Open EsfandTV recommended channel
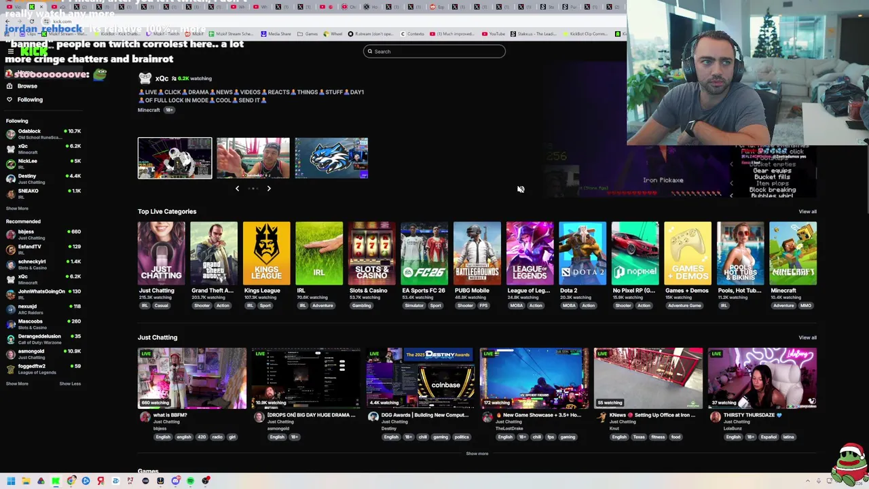 coord(43,249)
